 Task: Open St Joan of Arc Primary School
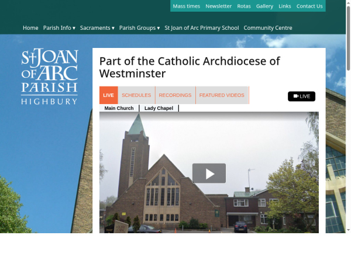[202, 27]
